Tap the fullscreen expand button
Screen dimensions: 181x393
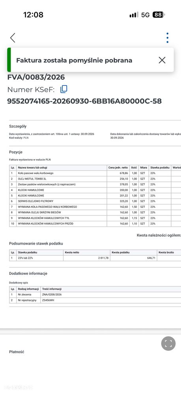[x=168, y=343]
